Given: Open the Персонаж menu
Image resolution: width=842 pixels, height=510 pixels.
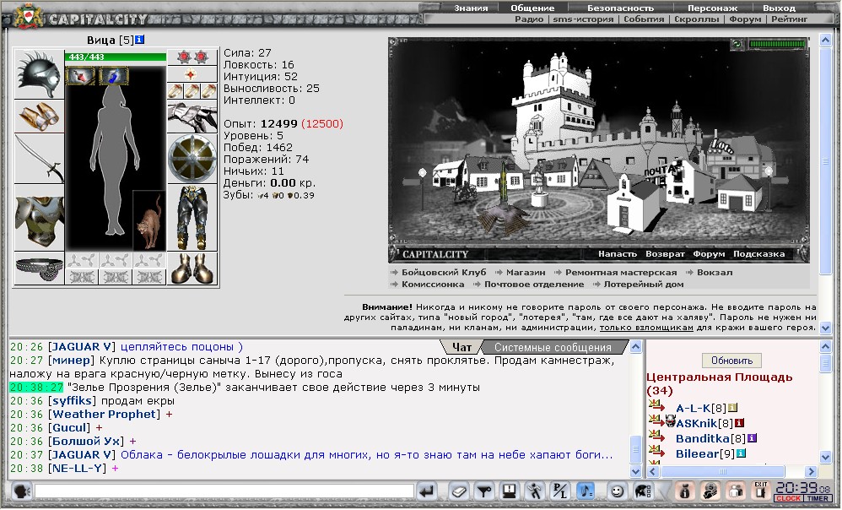Looking at the screenshot, I should (x=713, y=8).
